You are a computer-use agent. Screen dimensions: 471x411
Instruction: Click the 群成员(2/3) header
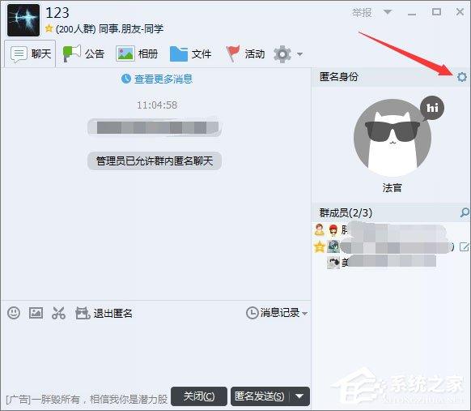(x=346, y=213)
